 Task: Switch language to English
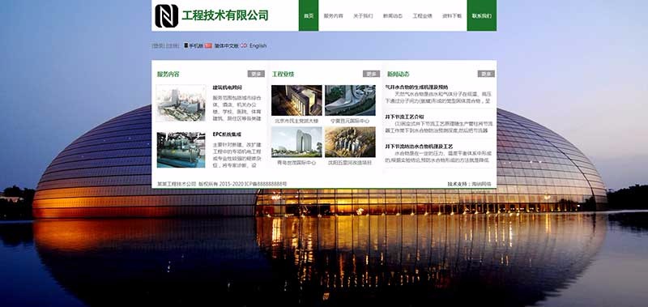(x=258, y=46)
